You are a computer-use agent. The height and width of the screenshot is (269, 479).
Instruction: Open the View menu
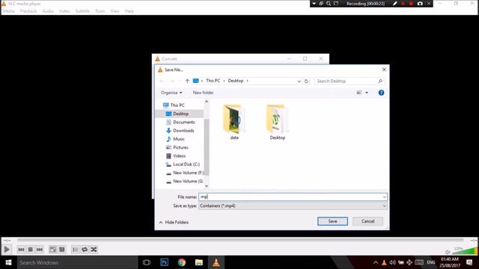coord(115,11)
